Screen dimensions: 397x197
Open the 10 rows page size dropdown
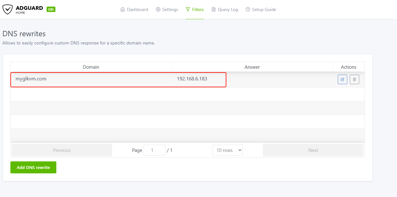(228, 150)
